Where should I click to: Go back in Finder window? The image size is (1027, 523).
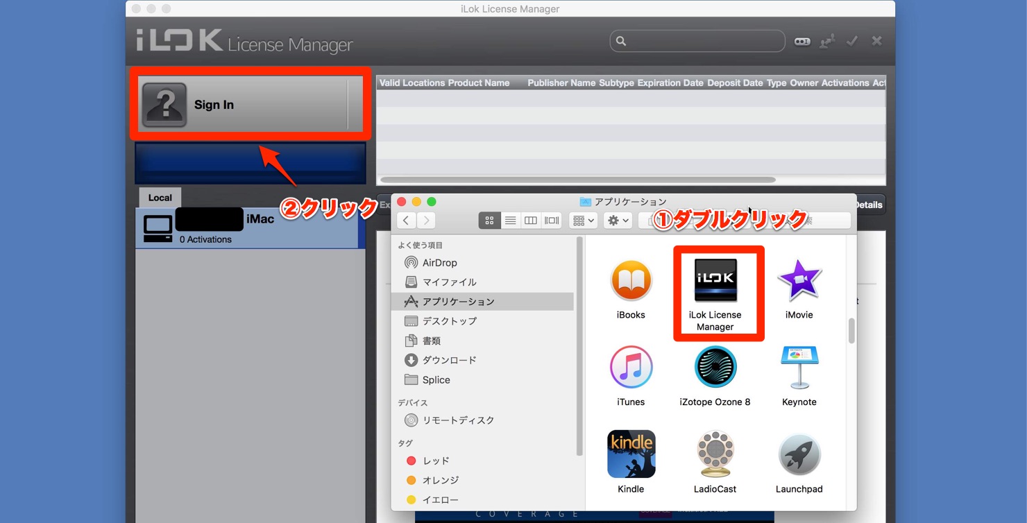click(406, 221)
